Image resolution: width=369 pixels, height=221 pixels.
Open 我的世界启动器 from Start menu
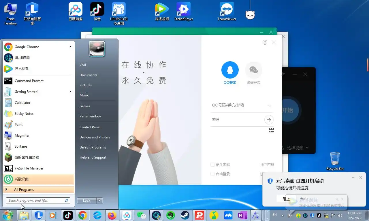(x=39, y=157)
